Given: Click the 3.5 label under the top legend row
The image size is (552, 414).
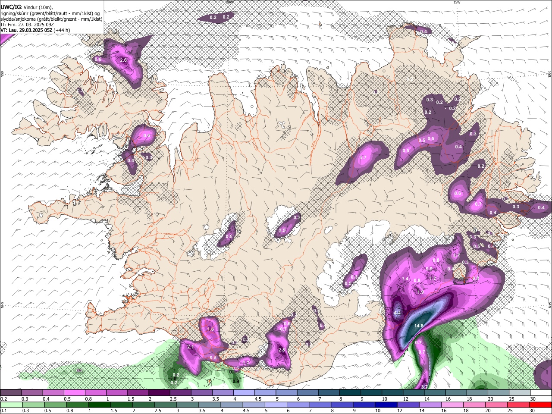Looking at the screenshot, I should tap(215, 398).
